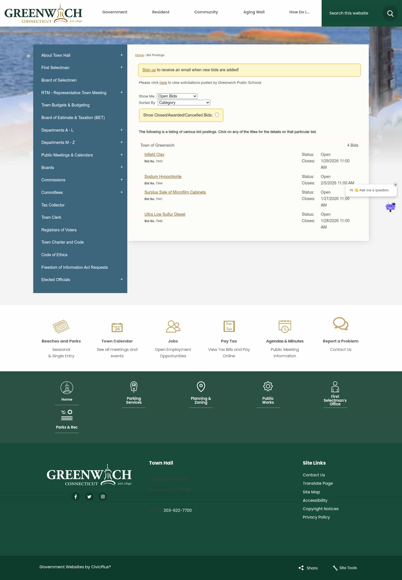402x580 pixels.
Task: Click the Ask me a question bubble
Action: (371, 190)
